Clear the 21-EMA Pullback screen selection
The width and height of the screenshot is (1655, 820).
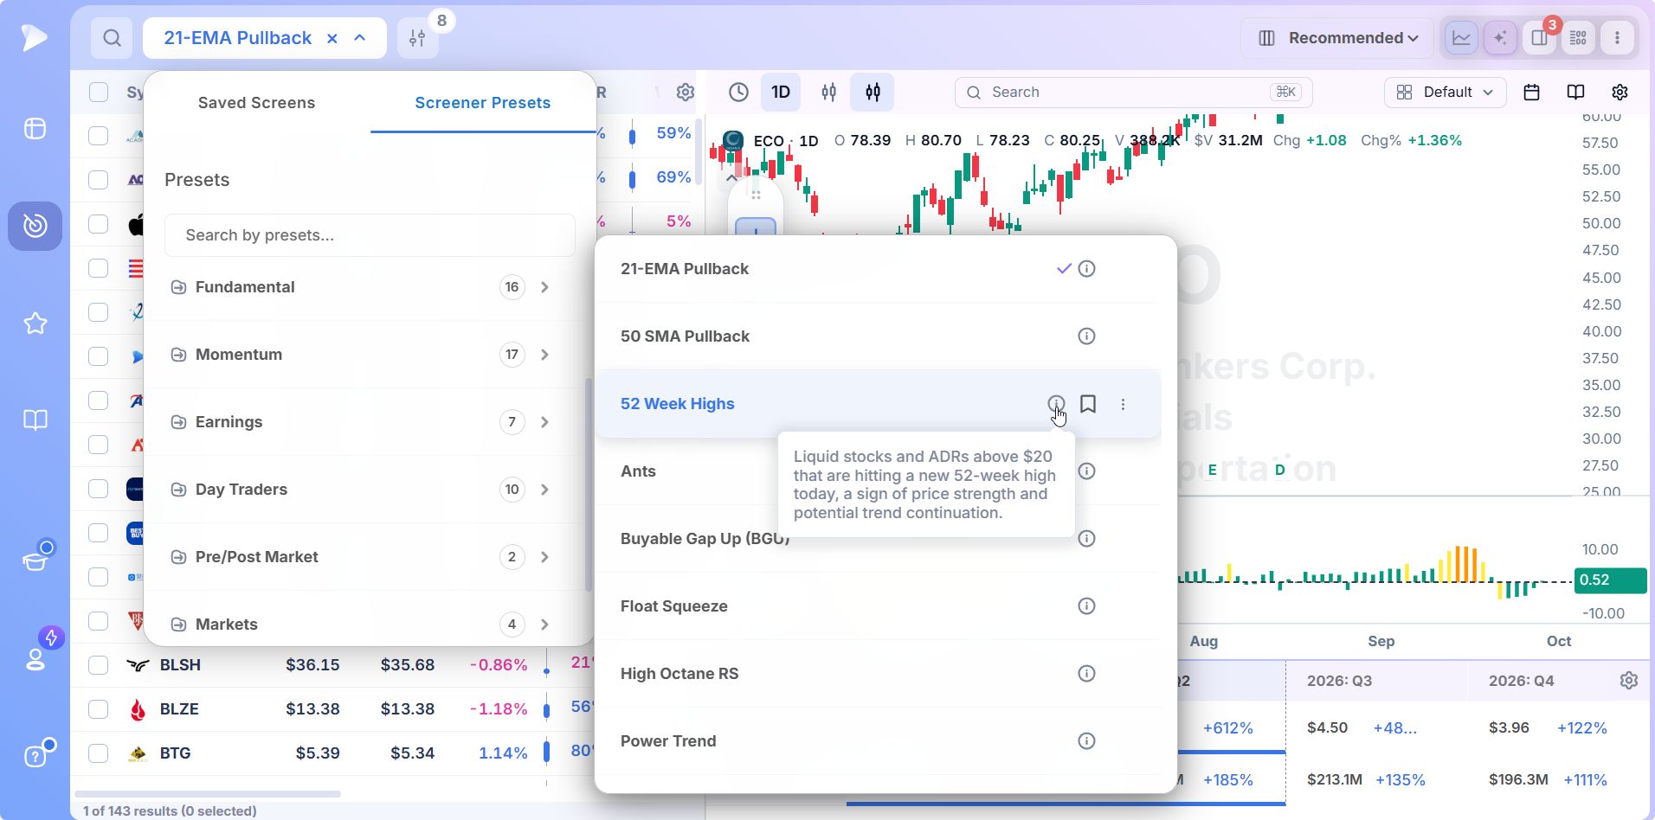pyautogui.click(x=332, y=38)
